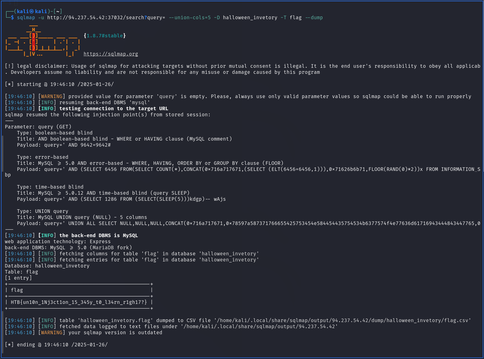Click the kali㉿kali prompt username

coord(32,11)
